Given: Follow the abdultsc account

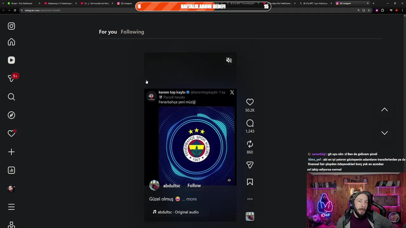Looking at the screenshot, I should coord(194,186).
